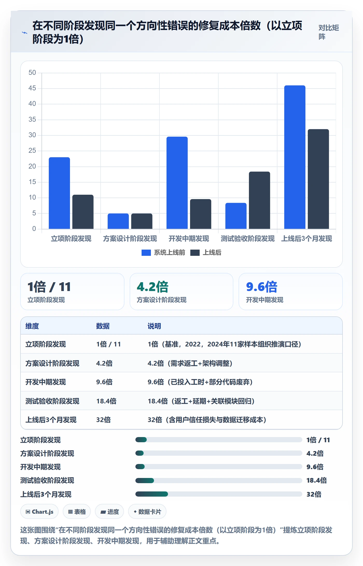363x566 pixels.
Task: Click the 18.4倍 value beside progress bar
Action: coord(317,481)
